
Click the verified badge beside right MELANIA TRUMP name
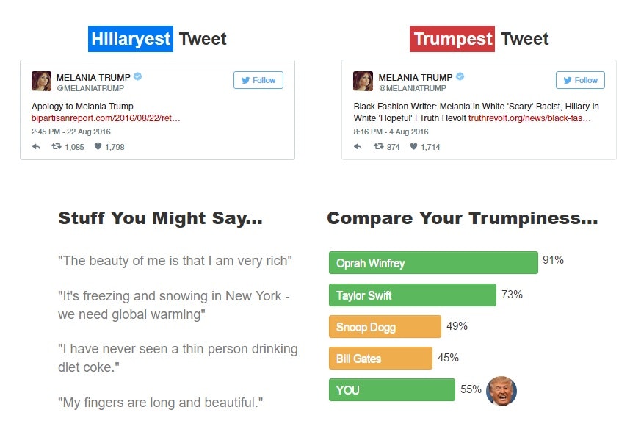click(x=460, y=76)
